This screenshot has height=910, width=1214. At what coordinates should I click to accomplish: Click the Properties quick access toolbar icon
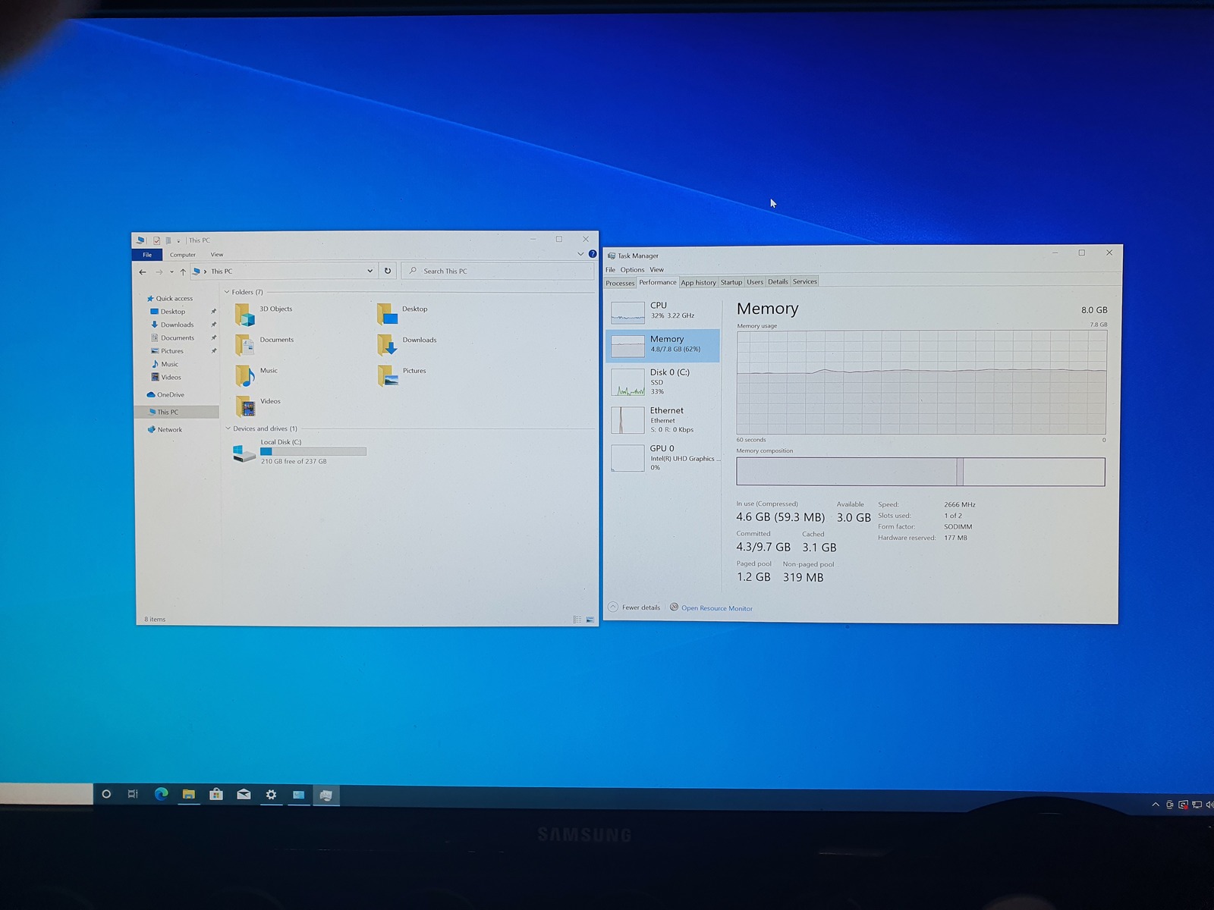pos(156,240)
